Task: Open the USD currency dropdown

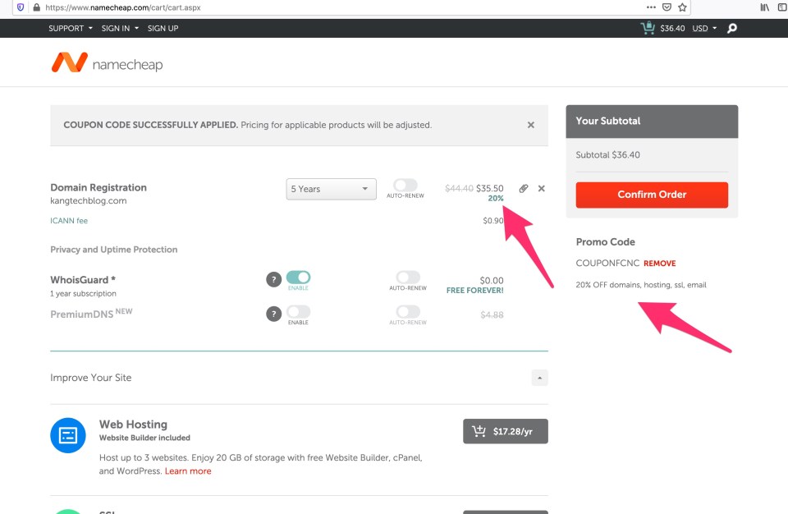Action: [704, 28]
